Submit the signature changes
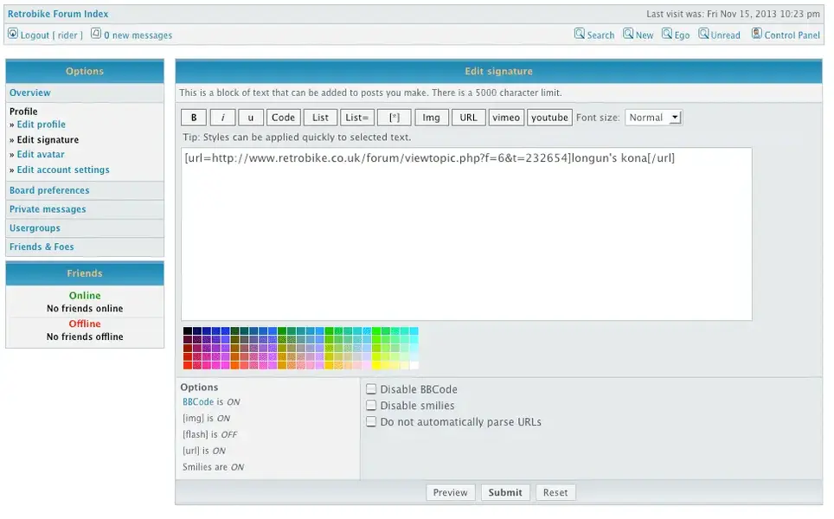Viewport: 834px width, 519px height. pyautogui.click(x=504, y=492)
